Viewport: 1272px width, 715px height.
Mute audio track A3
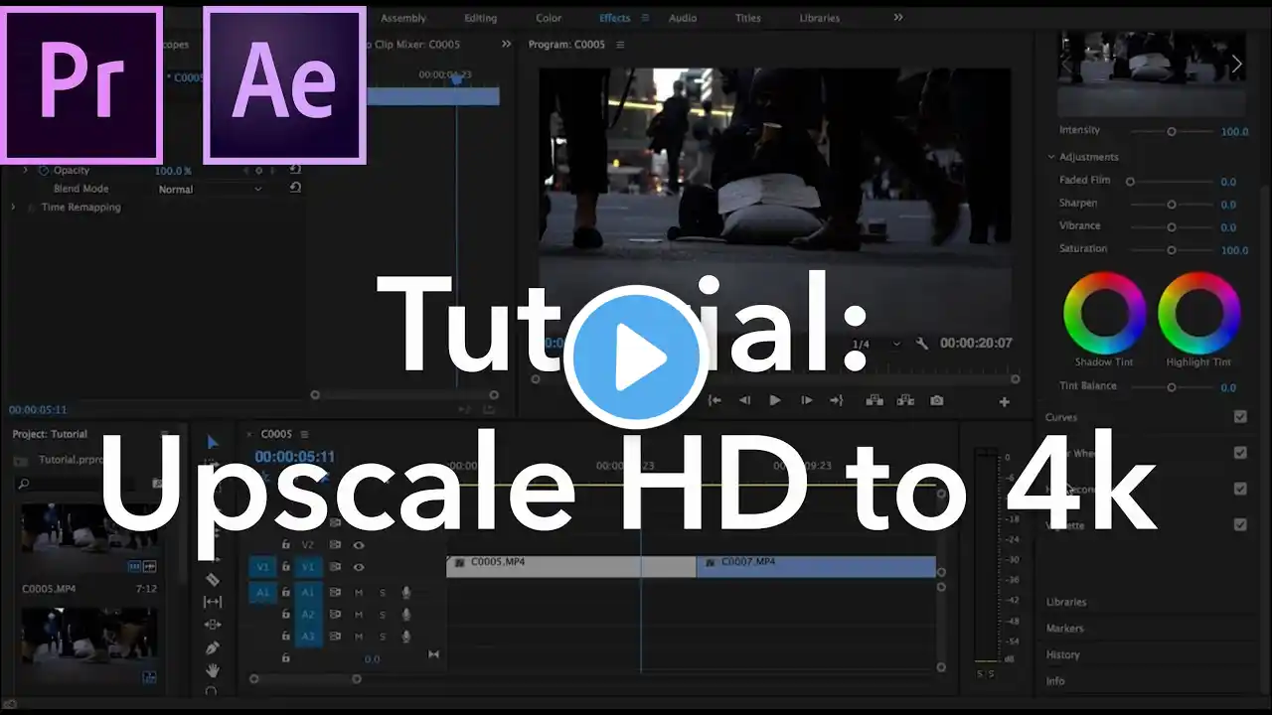pyautogui.click(x=359, y=636)
